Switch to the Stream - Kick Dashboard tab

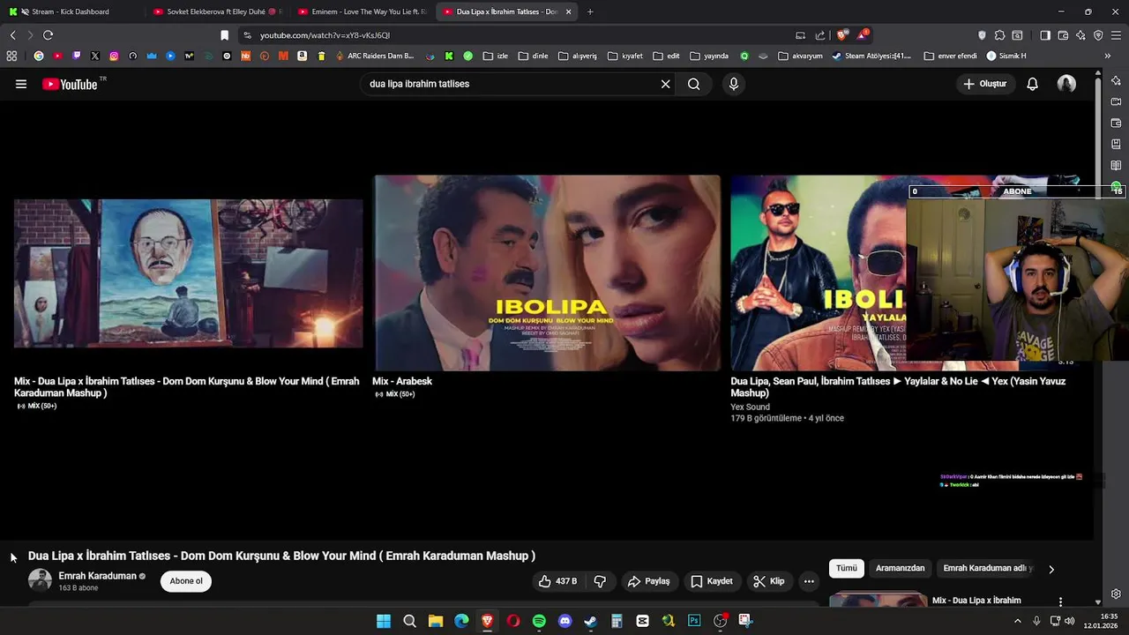pos(71,11)
